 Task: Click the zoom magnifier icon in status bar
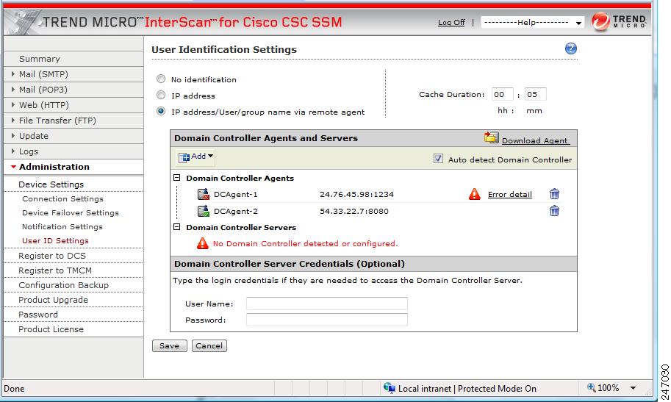point(591,387)
